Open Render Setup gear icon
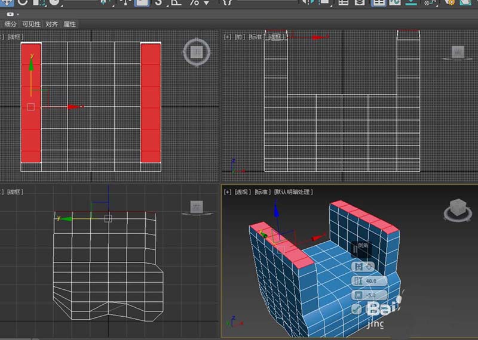The width and height of the screenshot is (478, 340). tap(450, 2)
